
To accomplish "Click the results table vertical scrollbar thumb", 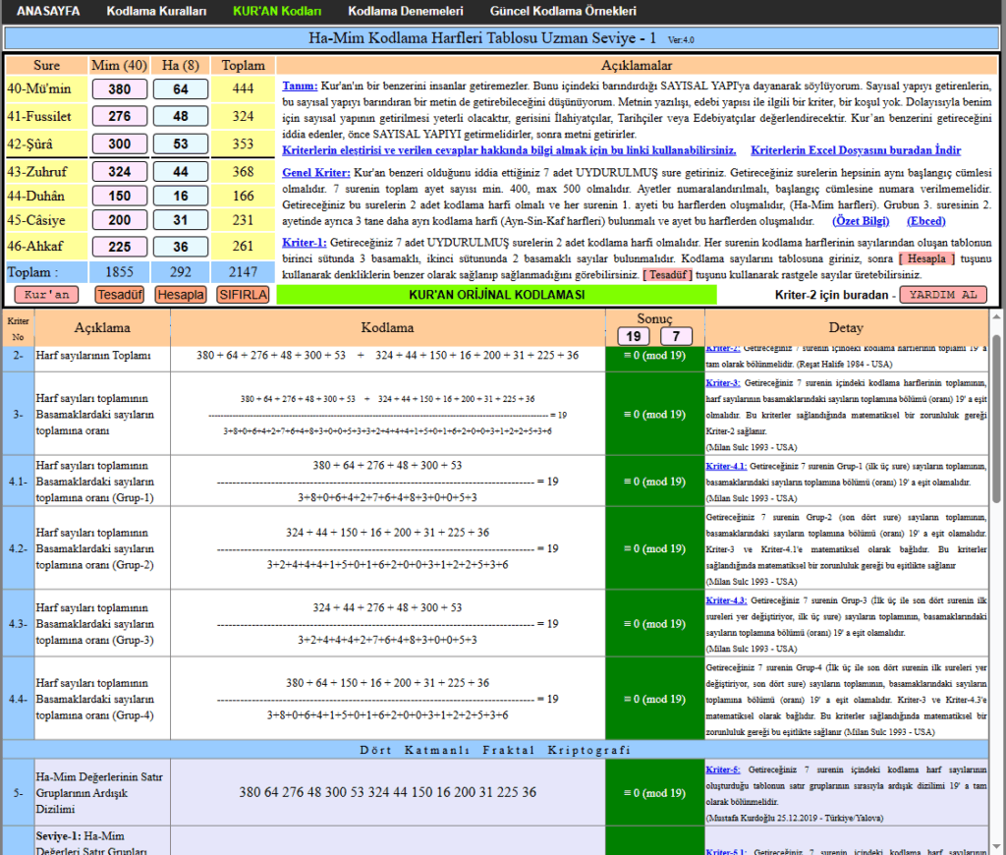I will (996, 418).
